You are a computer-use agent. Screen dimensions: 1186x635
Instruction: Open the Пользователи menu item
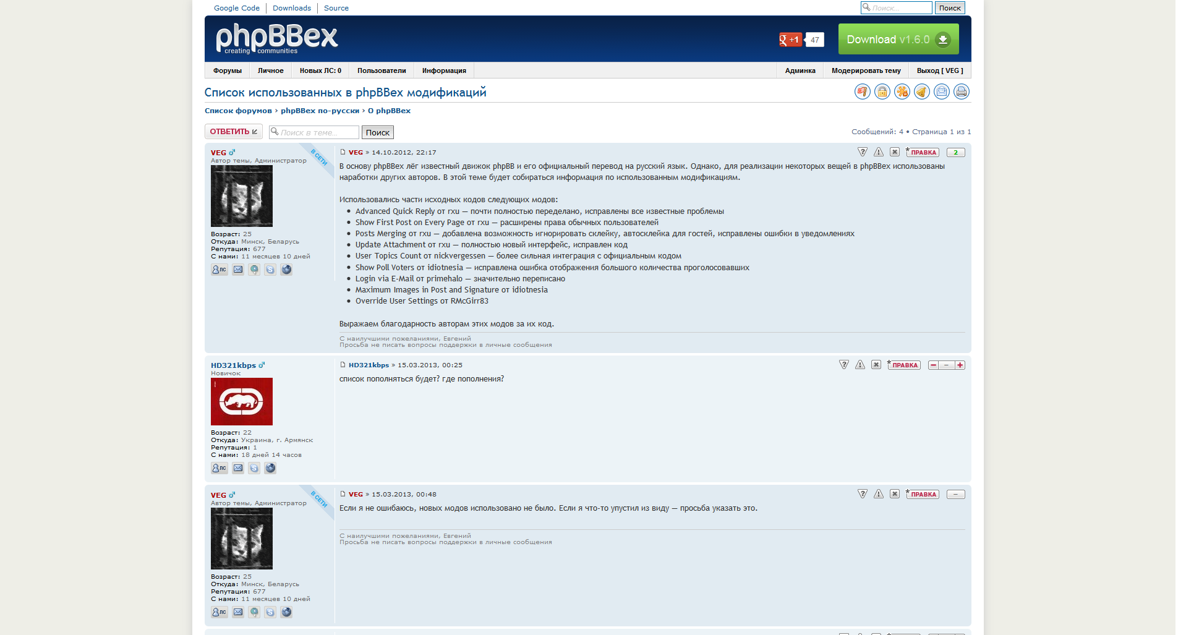[382, 70]
